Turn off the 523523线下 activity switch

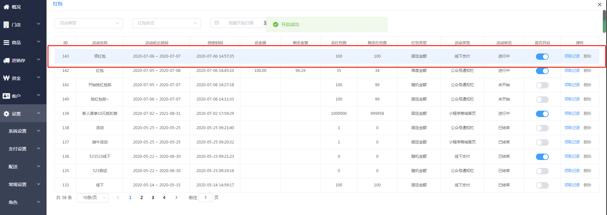tap(542, 157)
